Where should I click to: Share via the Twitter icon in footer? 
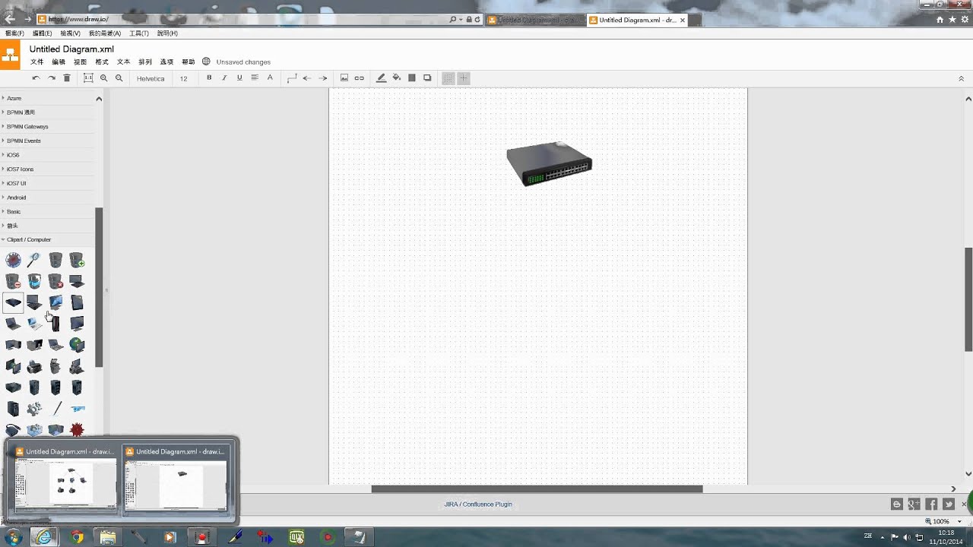click(x=949, y=504)
